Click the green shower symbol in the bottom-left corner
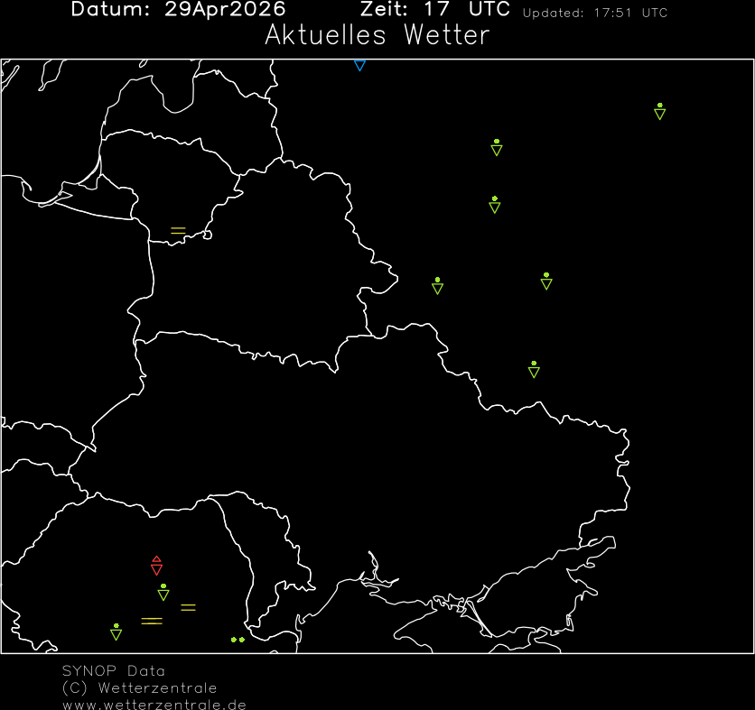 [x=116, y=632]
